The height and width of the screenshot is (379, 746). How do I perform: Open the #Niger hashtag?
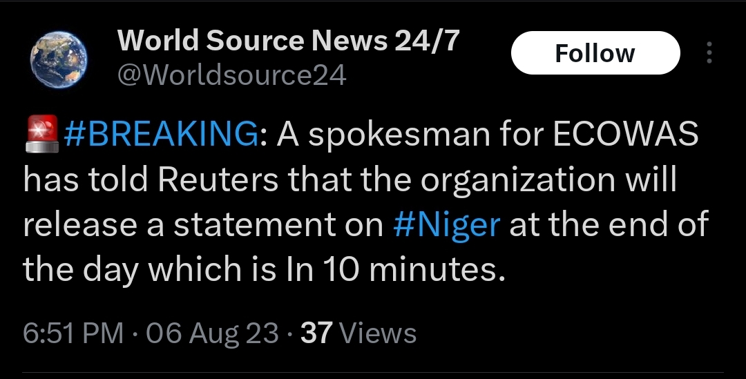[x=446, y=226]
